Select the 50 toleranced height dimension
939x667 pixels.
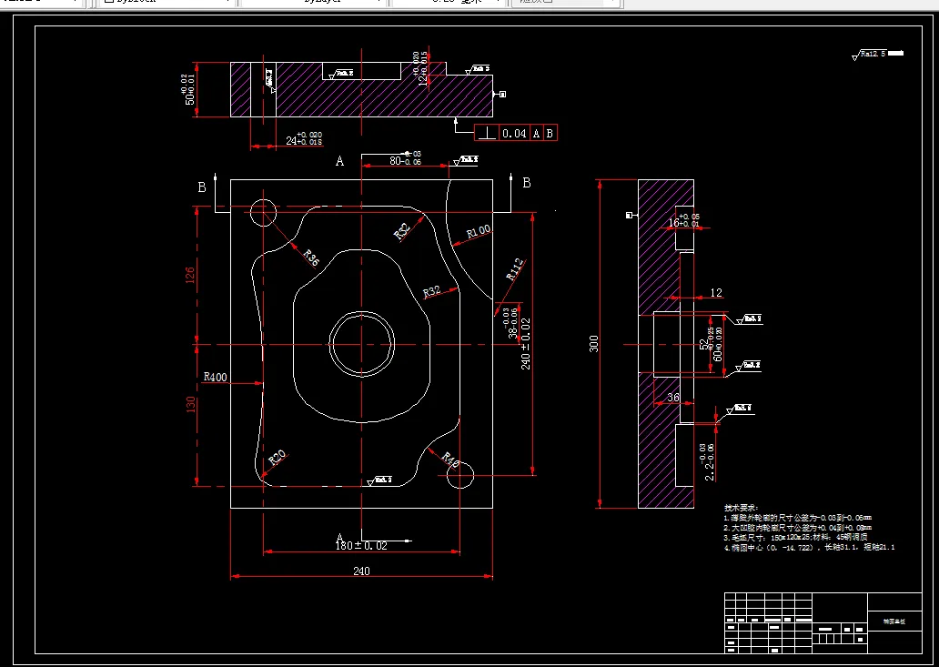187,89
